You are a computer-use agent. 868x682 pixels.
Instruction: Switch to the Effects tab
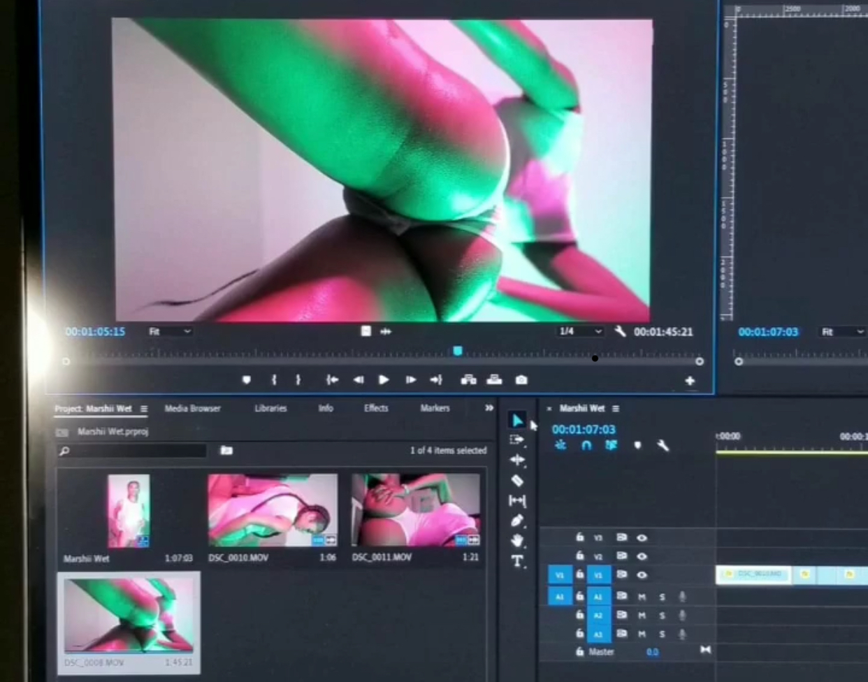pos(376,408)
